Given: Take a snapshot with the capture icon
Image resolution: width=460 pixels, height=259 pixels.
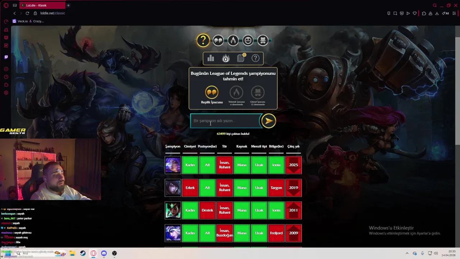Looking at the screenshot, I should (x=395, y=13).
